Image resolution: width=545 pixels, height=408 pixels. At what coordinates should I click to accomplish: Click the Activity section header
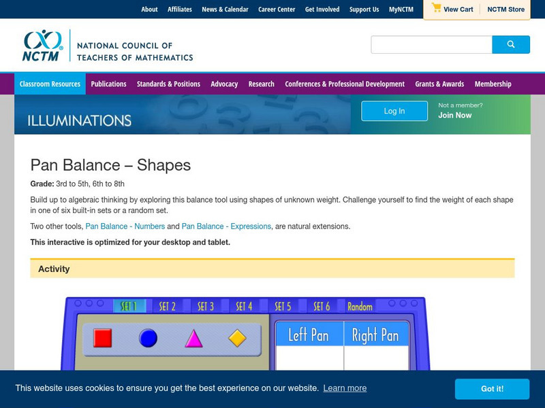(272, 269)
